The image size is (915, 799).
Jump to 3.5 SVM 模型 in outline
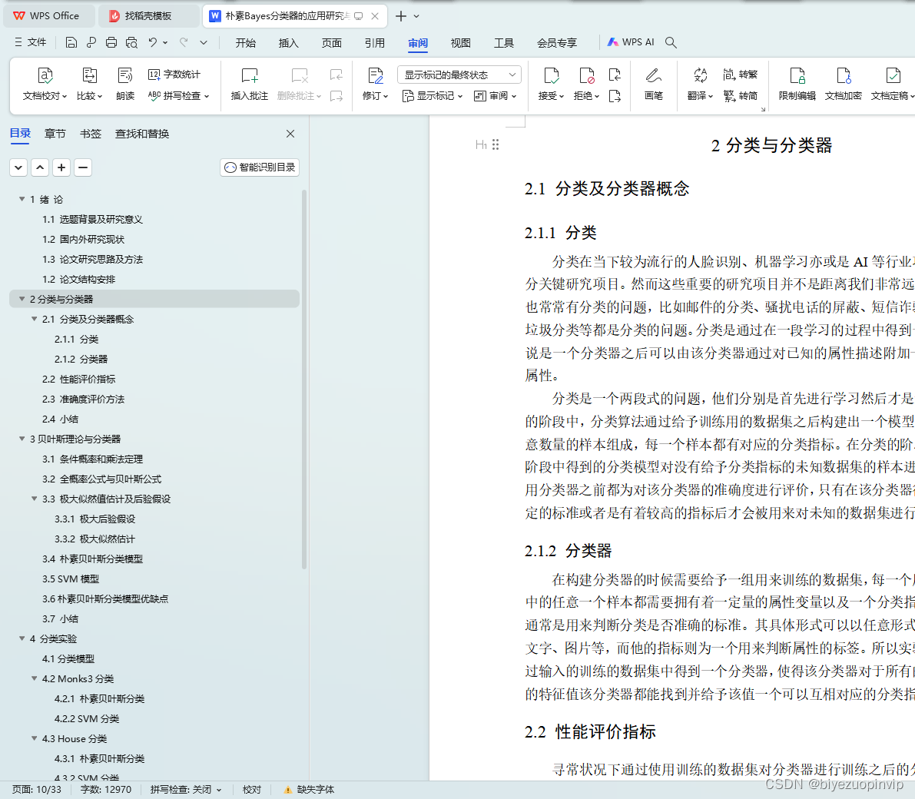click(x=71, y=579)
